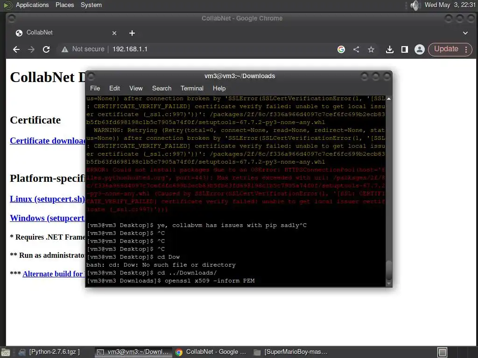Image resolution: width=478 pixels, height=358 pixels.
Task: Click the Certificate heading
Action: coord(35,120)
